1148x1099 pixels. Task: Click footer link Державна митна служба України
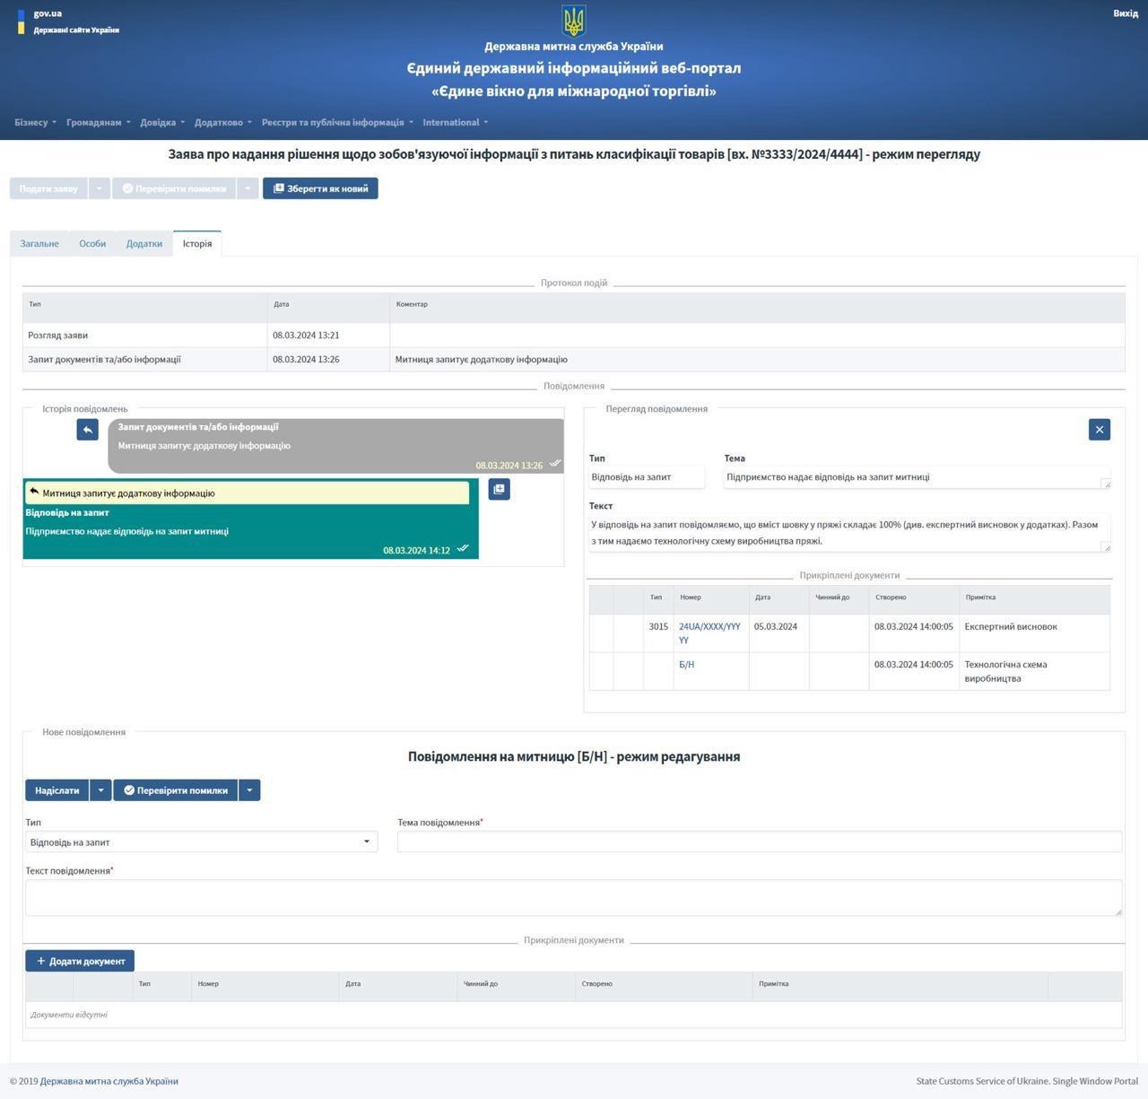pyautogui.click(x=109, y=1081)
